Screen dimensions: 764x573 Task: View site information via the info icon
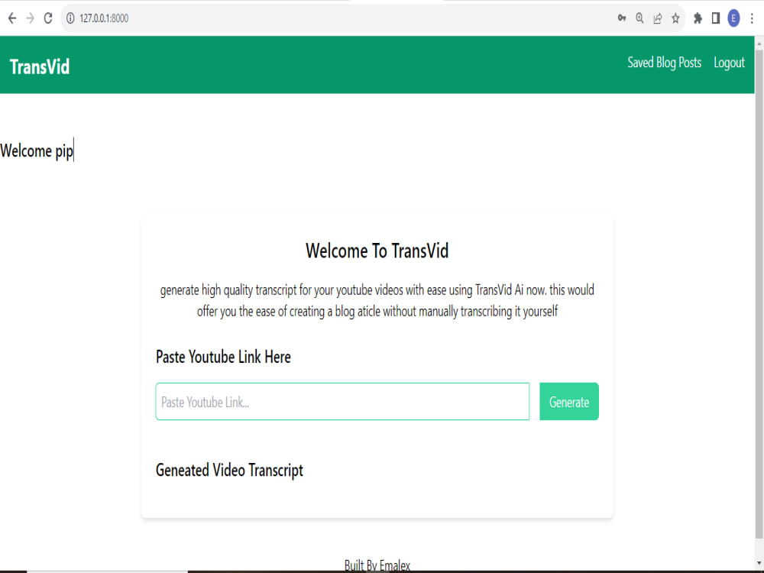(70, 18)
